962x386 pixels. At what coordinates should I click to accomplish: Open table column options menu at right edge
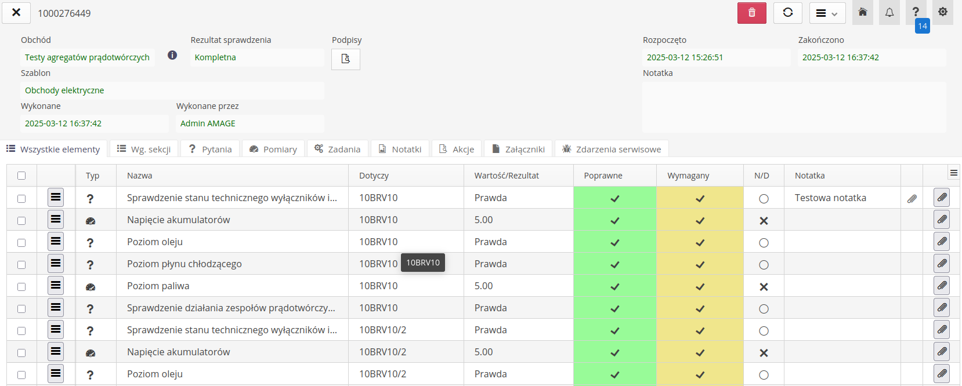point(953,173)
